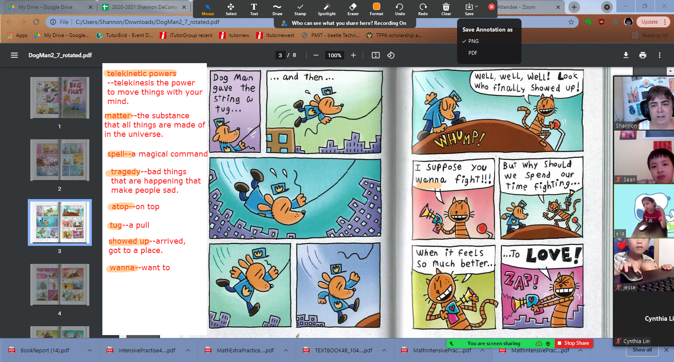Select the Mouse annotation tool
674x362 pixels.
pos(208,9)
